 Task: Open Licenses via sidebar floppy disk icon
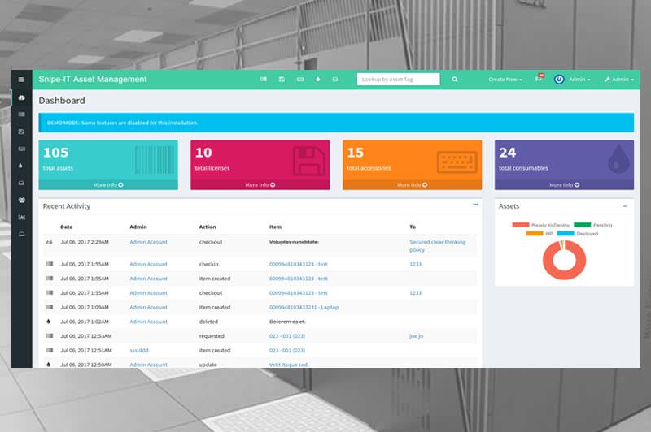[21, 132]
